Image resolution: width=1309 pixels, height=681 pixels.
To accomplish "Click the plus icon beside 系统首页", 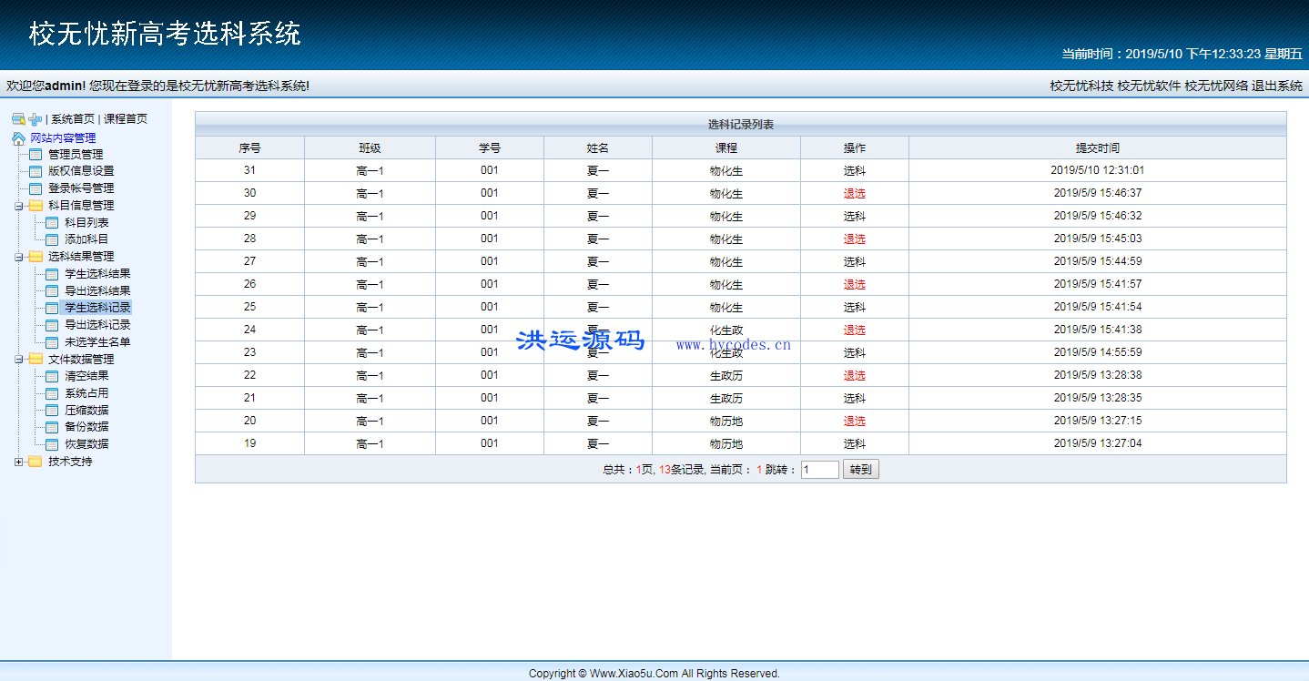I will 35,119.
